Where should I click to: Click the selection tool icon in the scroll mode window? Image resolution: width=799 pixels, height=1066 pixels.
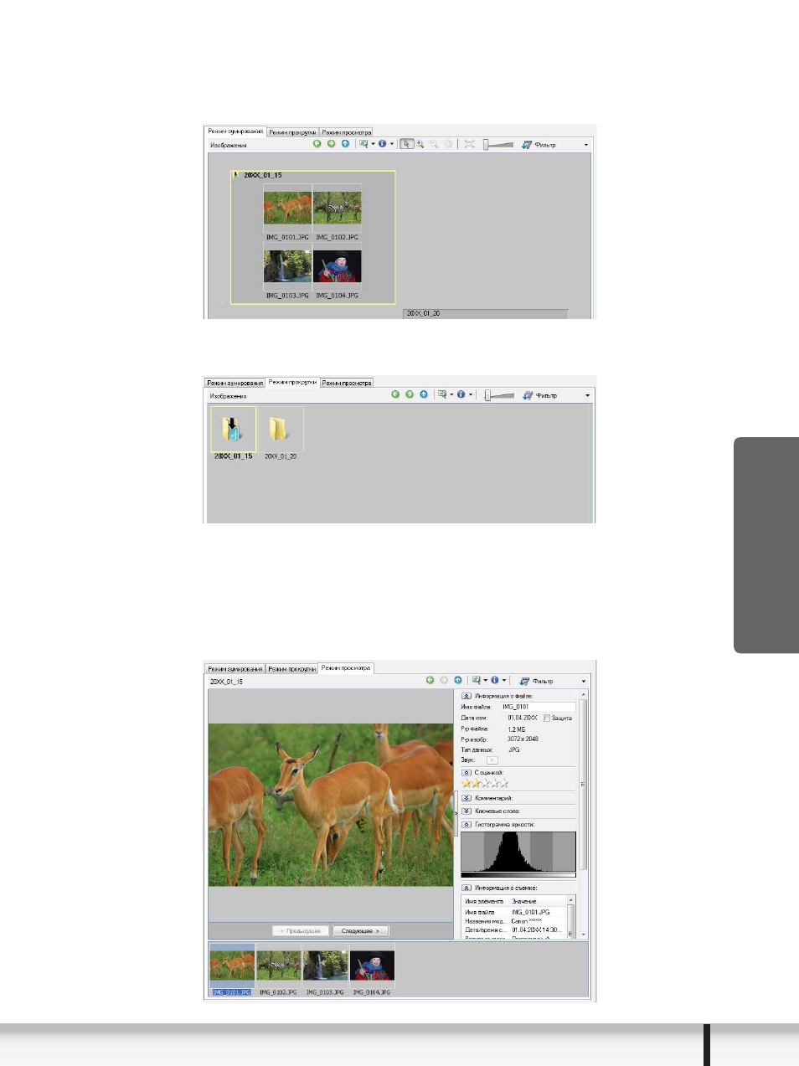[x=442, y=394]
